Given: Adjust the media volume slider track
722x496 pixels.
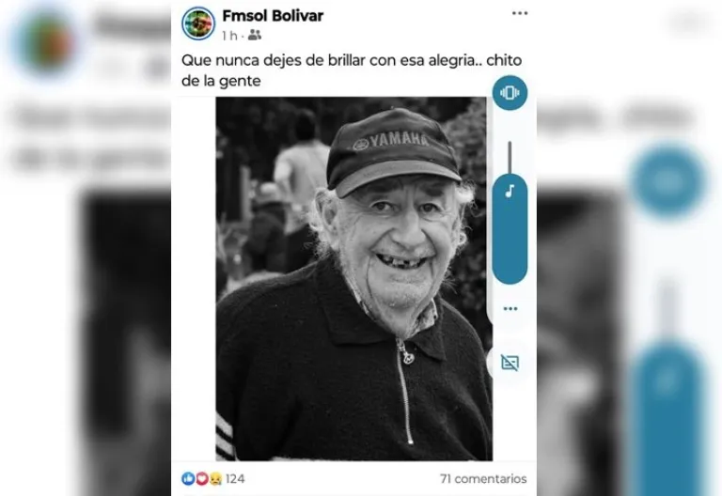Looking at the screenshot, I should [510, 158].
